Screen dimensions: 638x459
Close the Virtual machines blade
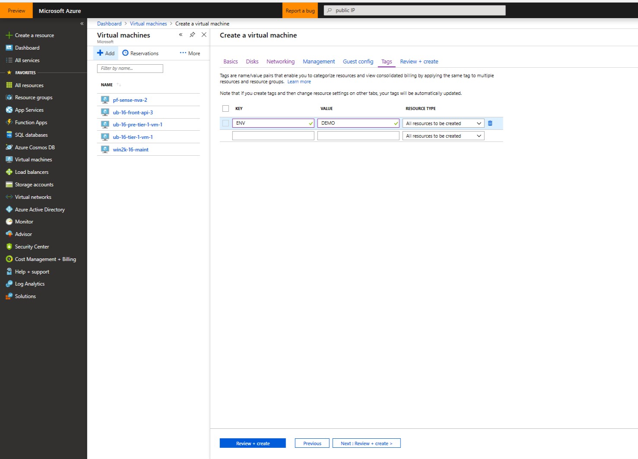click(x=204, y=35)
